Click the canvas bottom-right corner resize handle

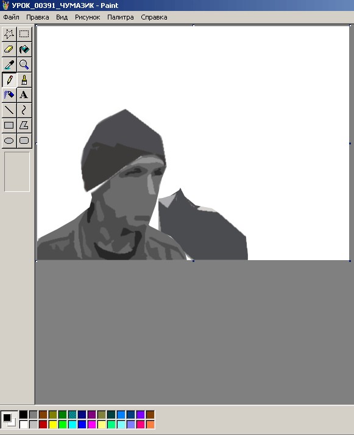tap(350, 261)
